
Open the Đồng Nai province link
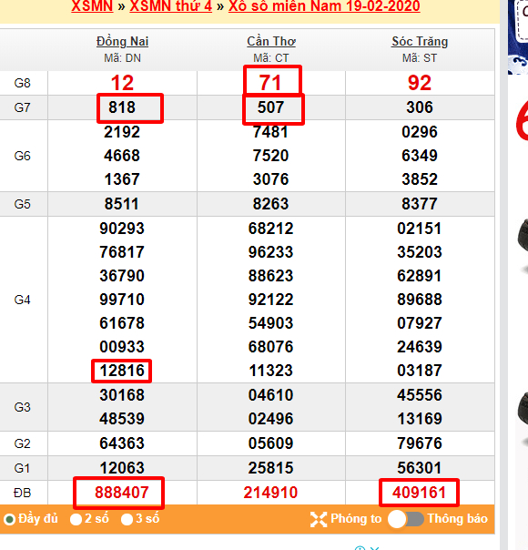pyautogui.click(x=122, y=41)
